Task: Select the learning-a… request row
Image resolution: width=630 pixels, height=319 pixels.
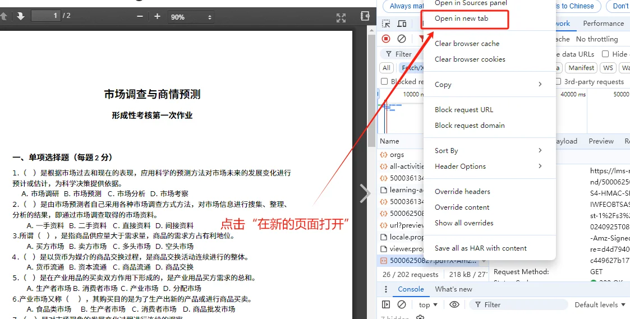Action: click(x=401, y=189)
